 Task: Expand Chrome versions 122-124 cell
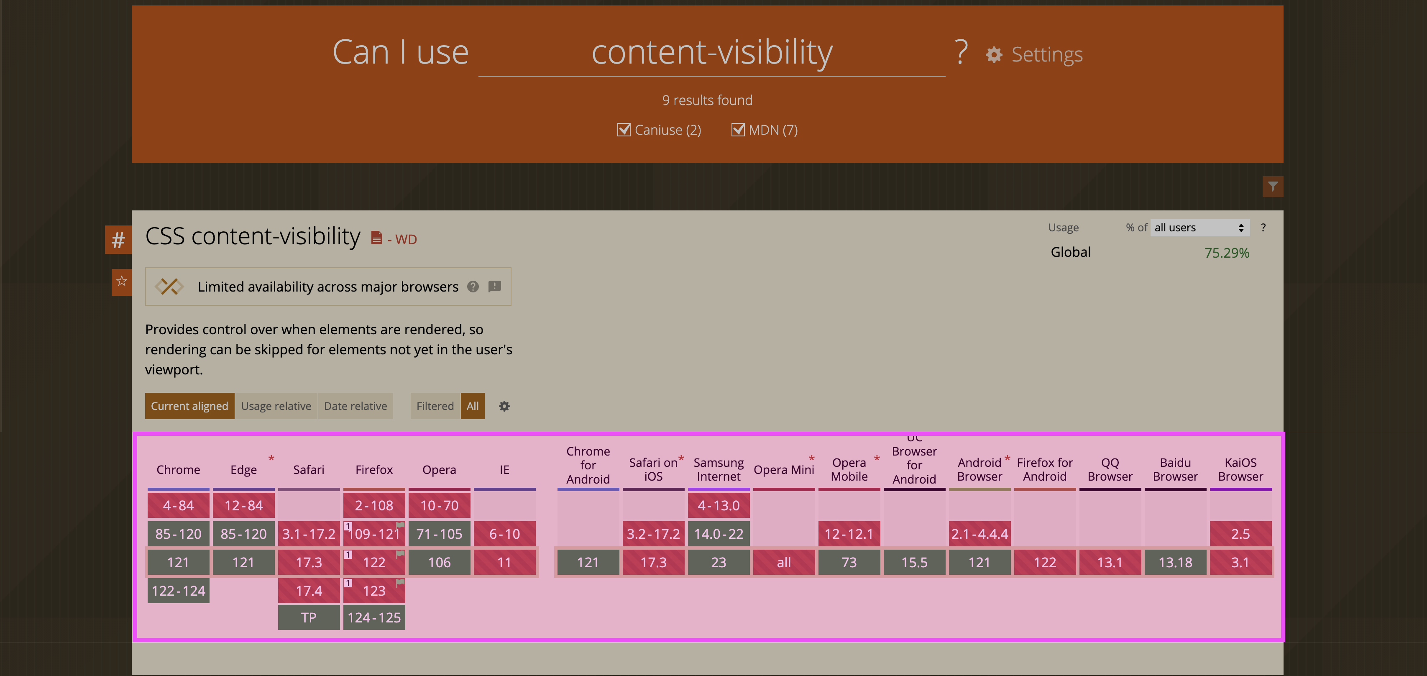click(x=178, y=591)
